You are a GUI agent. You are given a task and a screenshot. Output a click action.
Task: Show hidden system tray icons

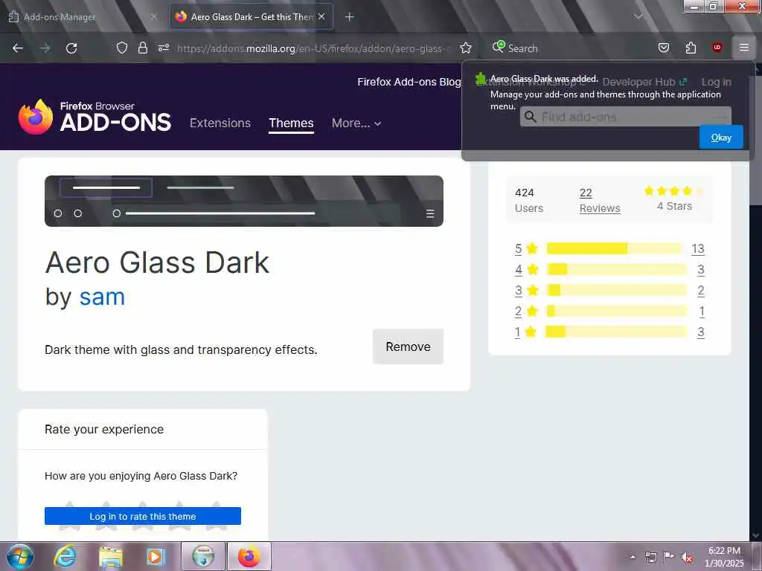tap(633, 557)
